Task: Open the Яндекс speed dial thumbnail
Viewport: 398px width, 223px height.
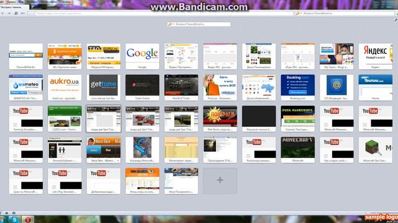Action: click(x=376, y=56)
